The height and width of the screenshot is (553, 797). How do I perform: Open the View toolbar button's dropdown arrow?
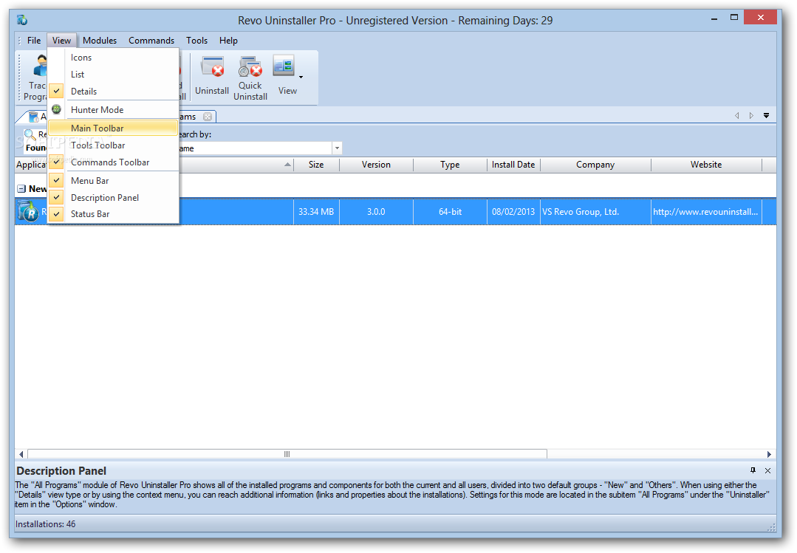pos(301,78)
